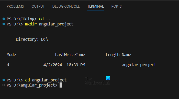Open the OUTPUT tab

point(38,6)
